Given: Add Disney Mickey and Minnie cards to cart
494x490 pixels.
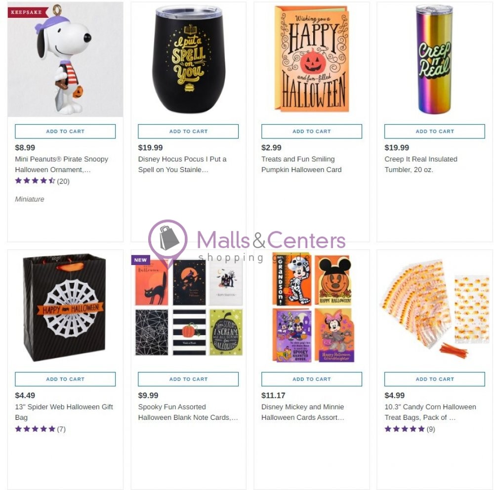Looking at the screenshot, I should click(312, 379).
